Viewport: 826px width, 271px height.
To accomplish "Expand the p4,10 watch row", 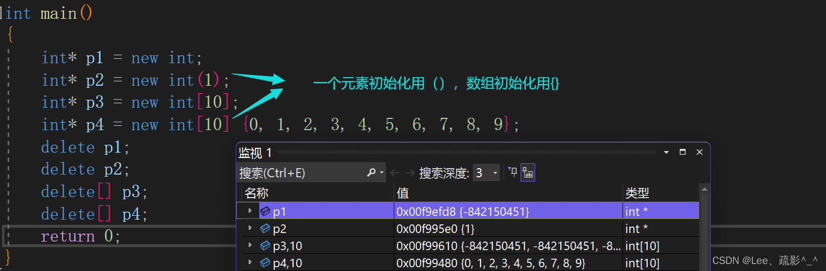I will (250, 263).
